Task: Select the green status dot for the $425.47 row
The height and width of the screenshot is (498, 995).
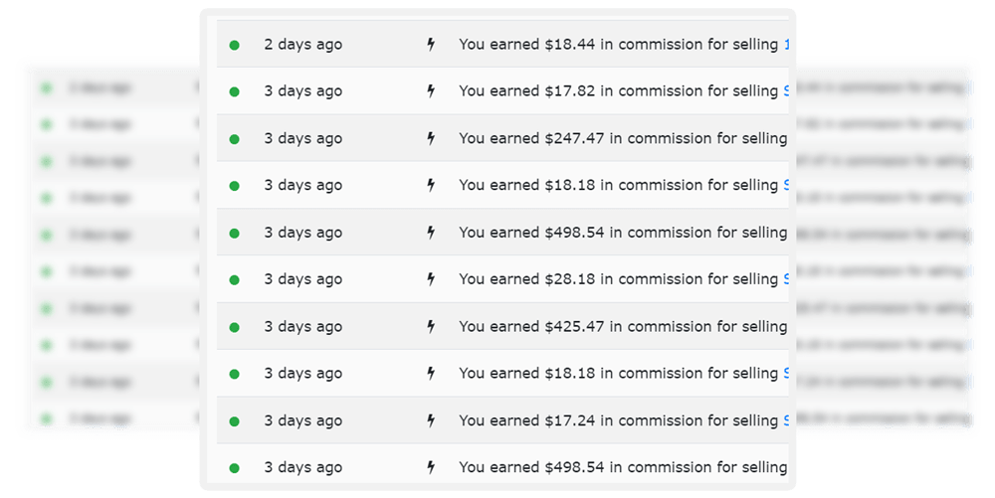Action: tap(234, 328)
